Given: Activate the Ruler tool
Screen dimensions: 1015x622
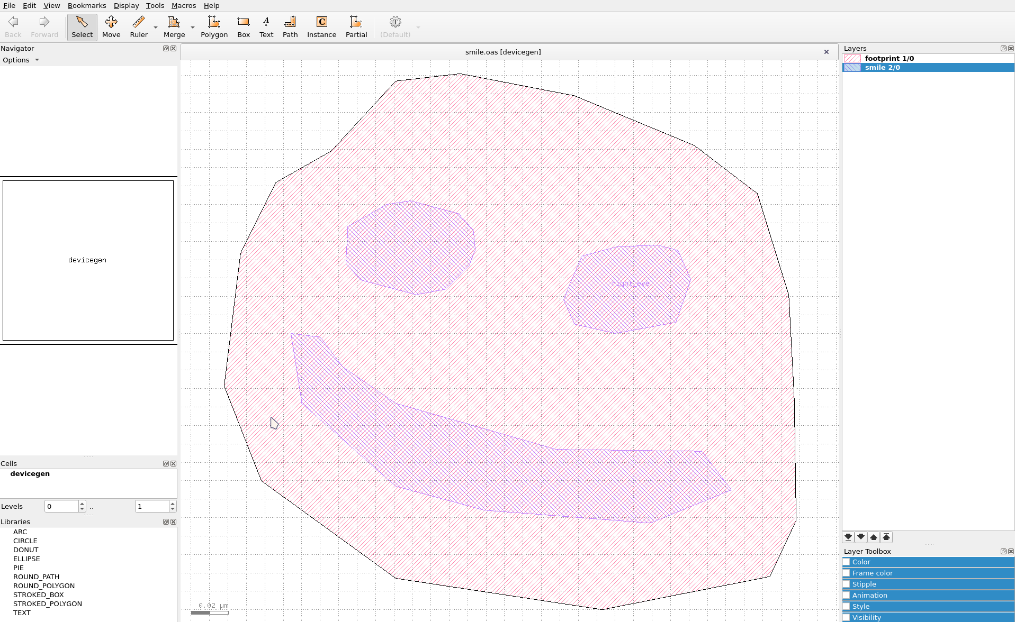Looking at the screenshot, I should [x=139, y=26].
